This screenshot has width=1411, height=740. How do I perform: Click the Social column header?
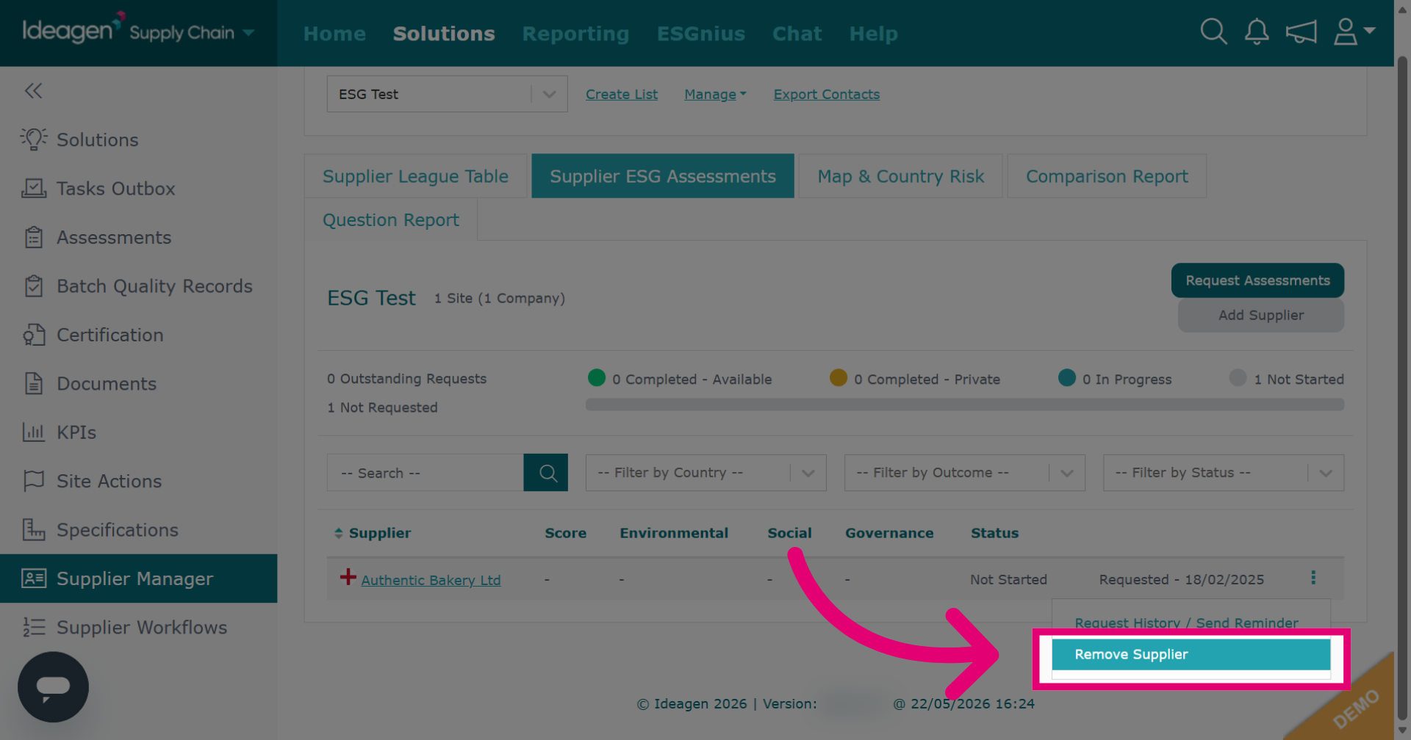789,533
